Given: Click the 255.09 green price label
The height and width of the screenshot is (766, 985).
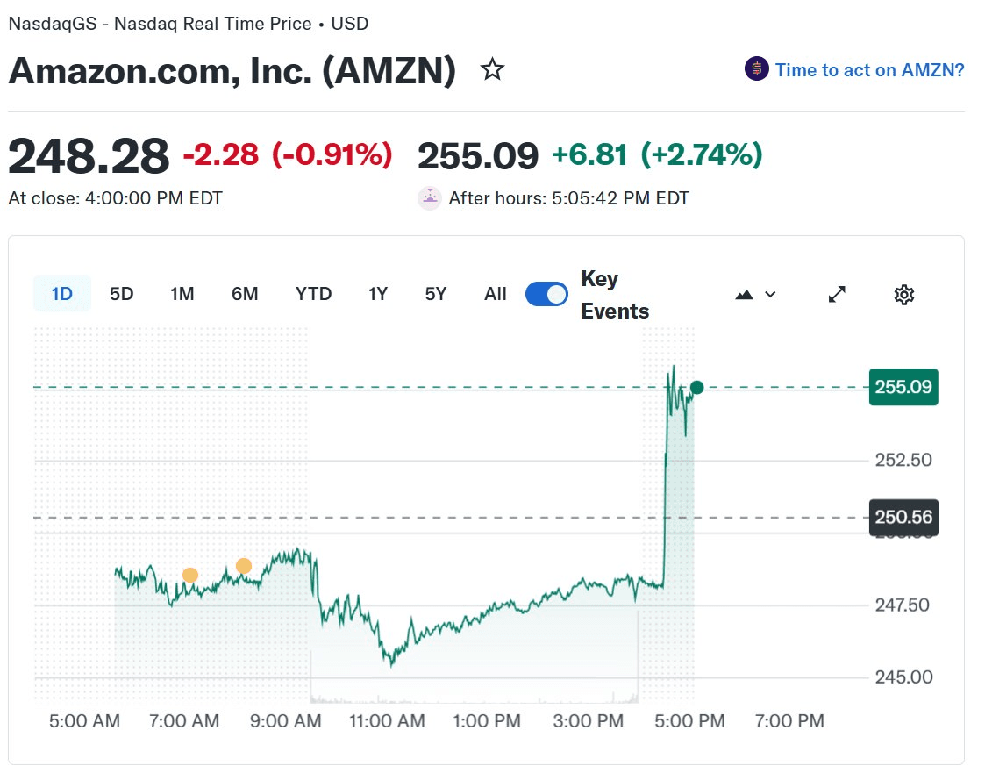Looking at the screenshot, I should [903, 387].
